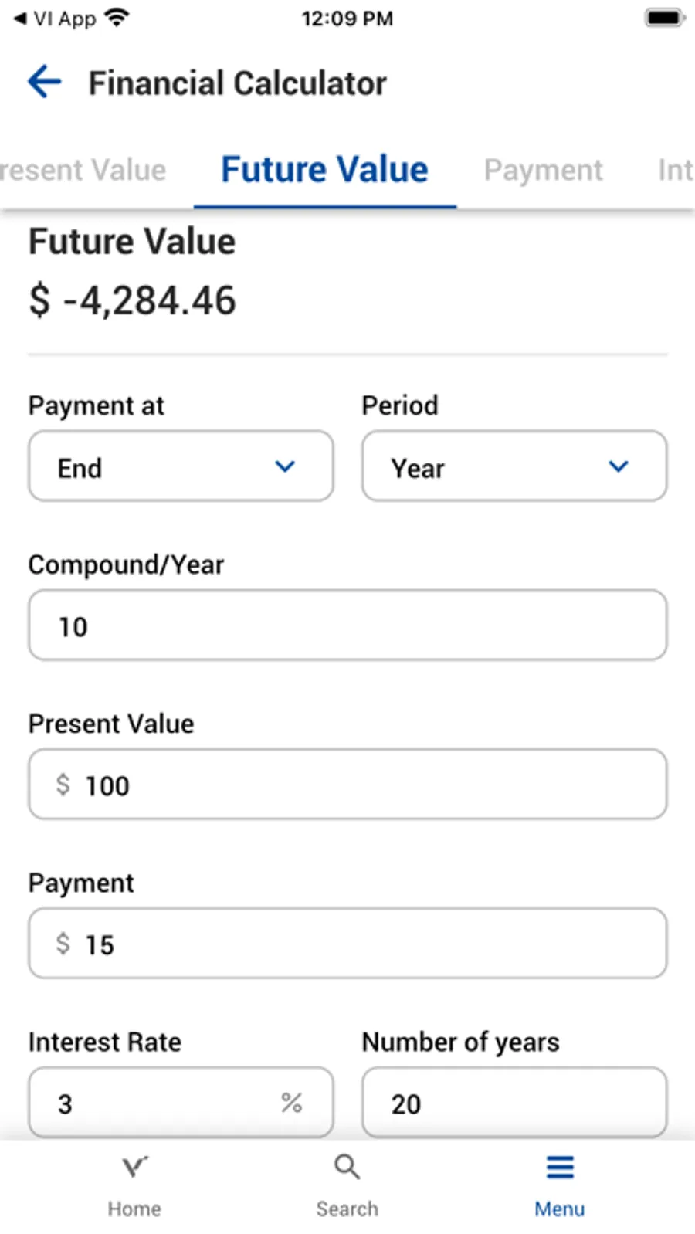Switch to the Payment tab
Viewport: 695px width, 1234px height.
click(543, 170)
